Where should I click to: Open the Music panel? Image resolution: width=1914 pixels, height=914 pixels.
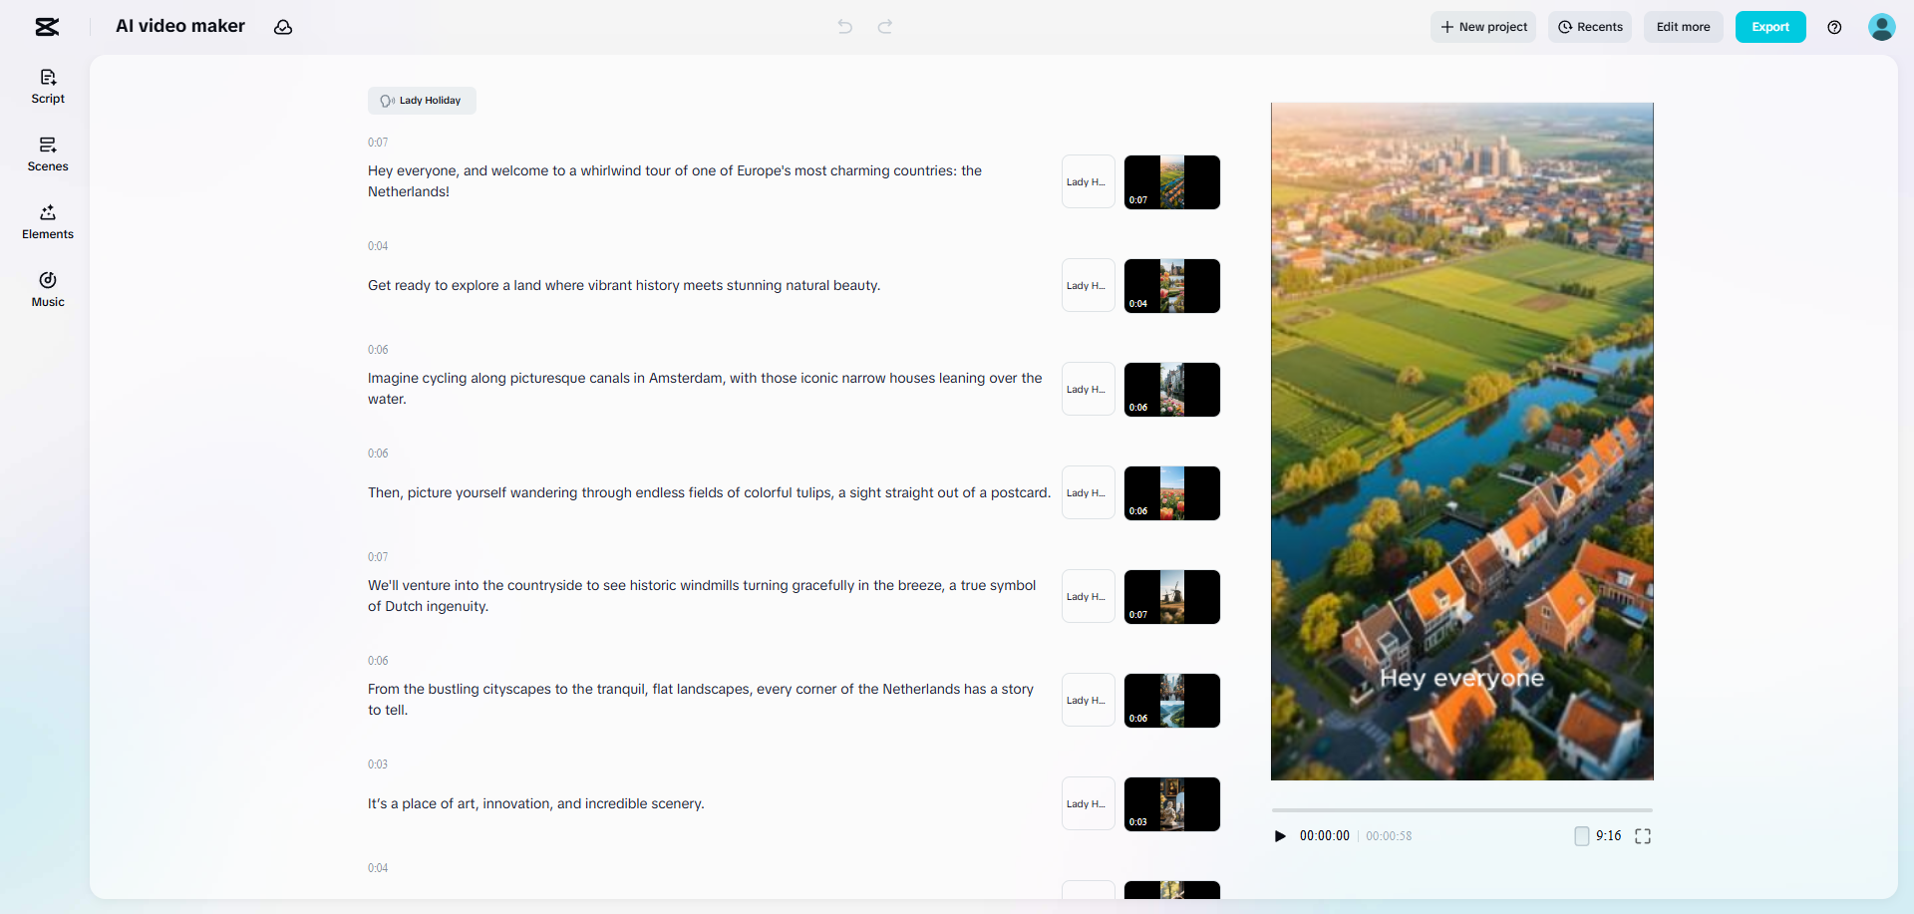click(47, 289)
